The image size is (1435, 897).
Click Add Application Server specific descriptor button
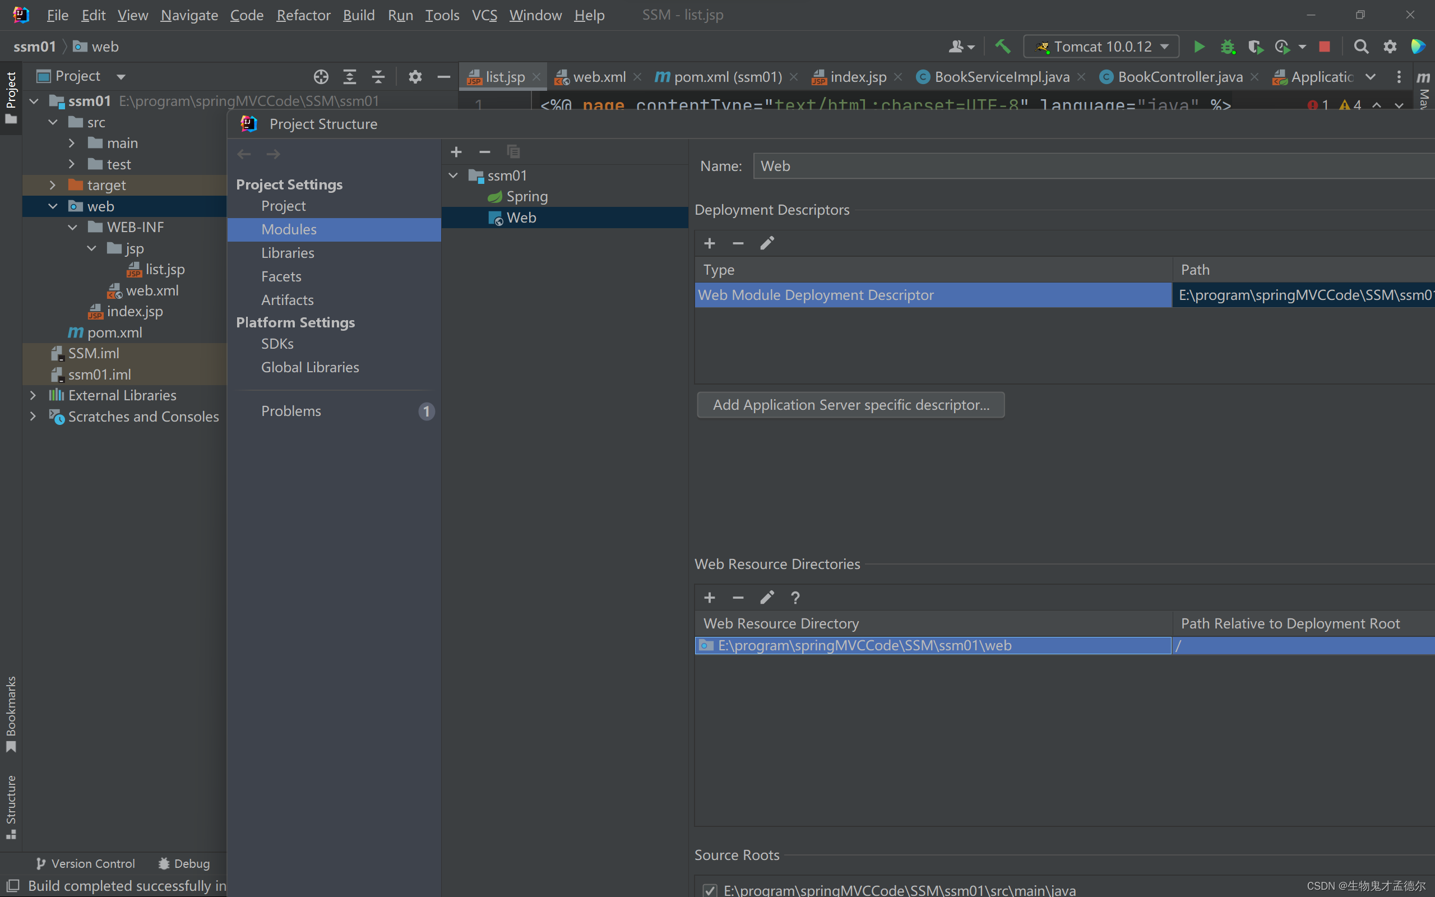coord(850,405)
